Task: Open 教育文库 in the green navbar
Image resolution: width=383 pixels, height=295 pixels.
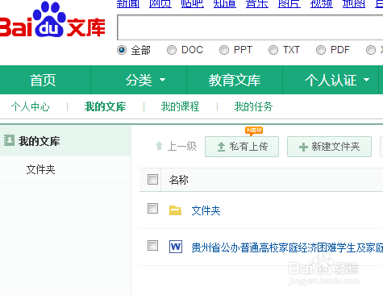Action: click(235, 80)
